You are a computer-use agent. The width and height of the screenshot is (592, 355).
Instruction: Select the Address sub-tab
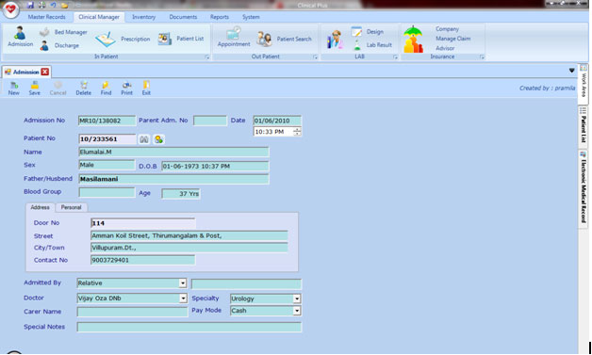click(40, 207)
